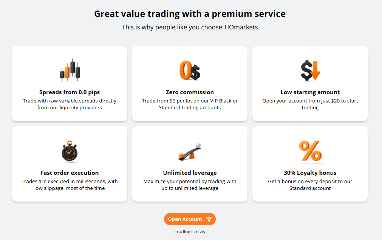
Task: Click the dollar sign with down arrow icon
Action: [310, 70]
